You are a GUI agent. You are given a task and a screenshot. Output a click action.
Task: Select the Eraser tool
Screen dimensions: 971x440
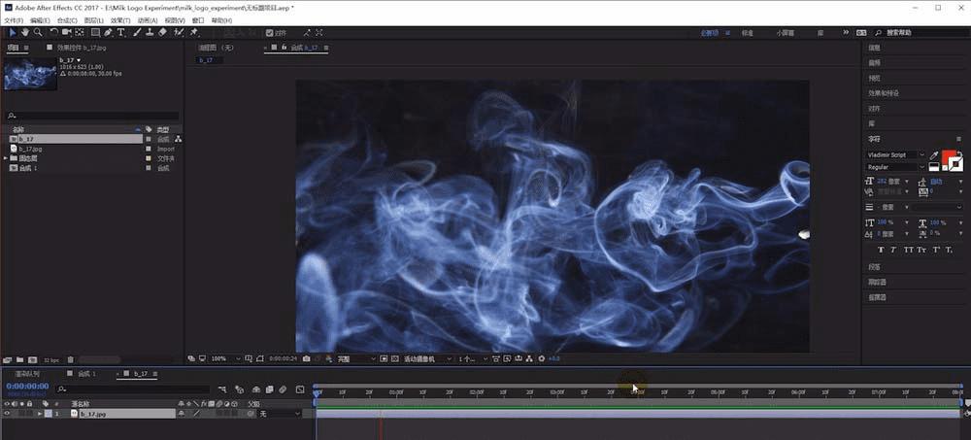[x=162, y=32]
